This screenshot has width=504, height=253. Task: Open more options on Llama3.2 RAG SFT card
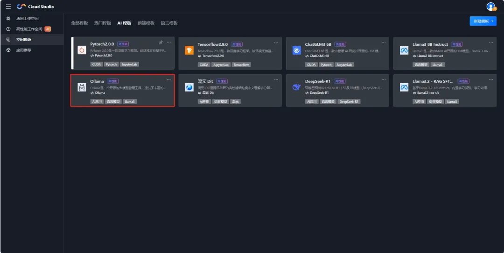coord(491,79)
